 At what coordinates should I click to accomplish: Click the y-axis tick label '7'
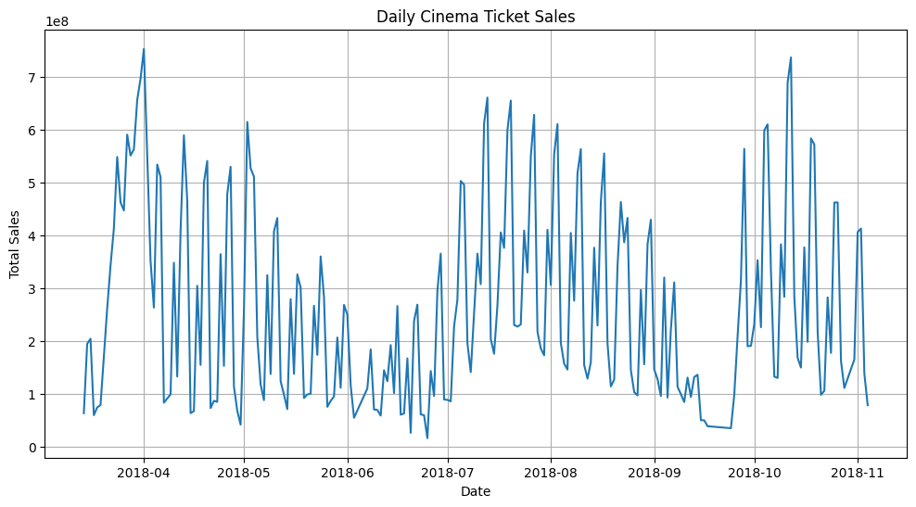34,78
